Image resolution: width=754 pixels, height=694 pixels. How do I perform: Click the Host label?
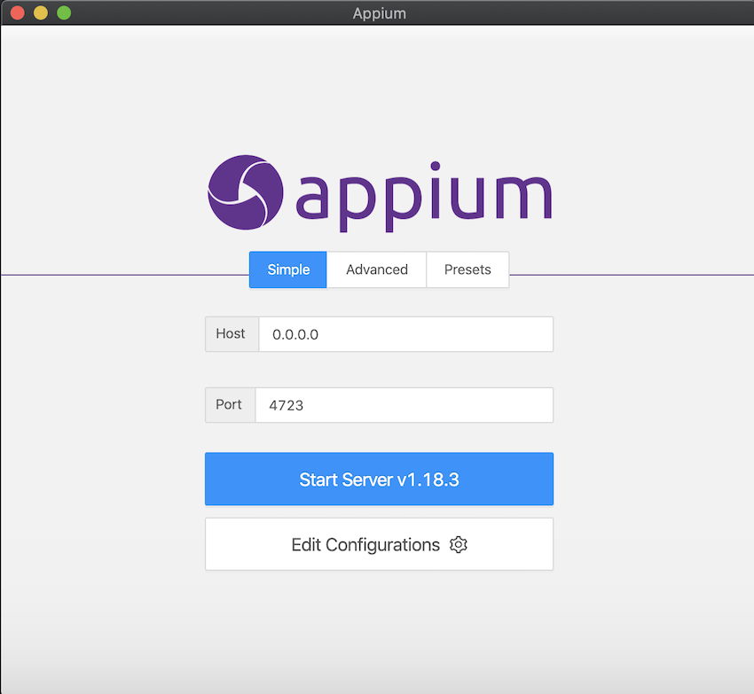point(231,333)
